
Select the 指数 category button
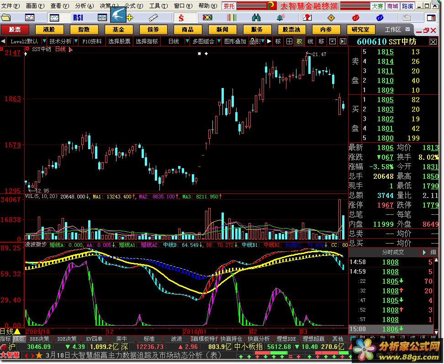(84, 29)
